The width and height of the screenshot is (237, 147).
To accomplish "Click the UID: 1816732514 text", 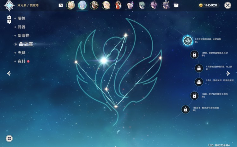I will [219, 145].
